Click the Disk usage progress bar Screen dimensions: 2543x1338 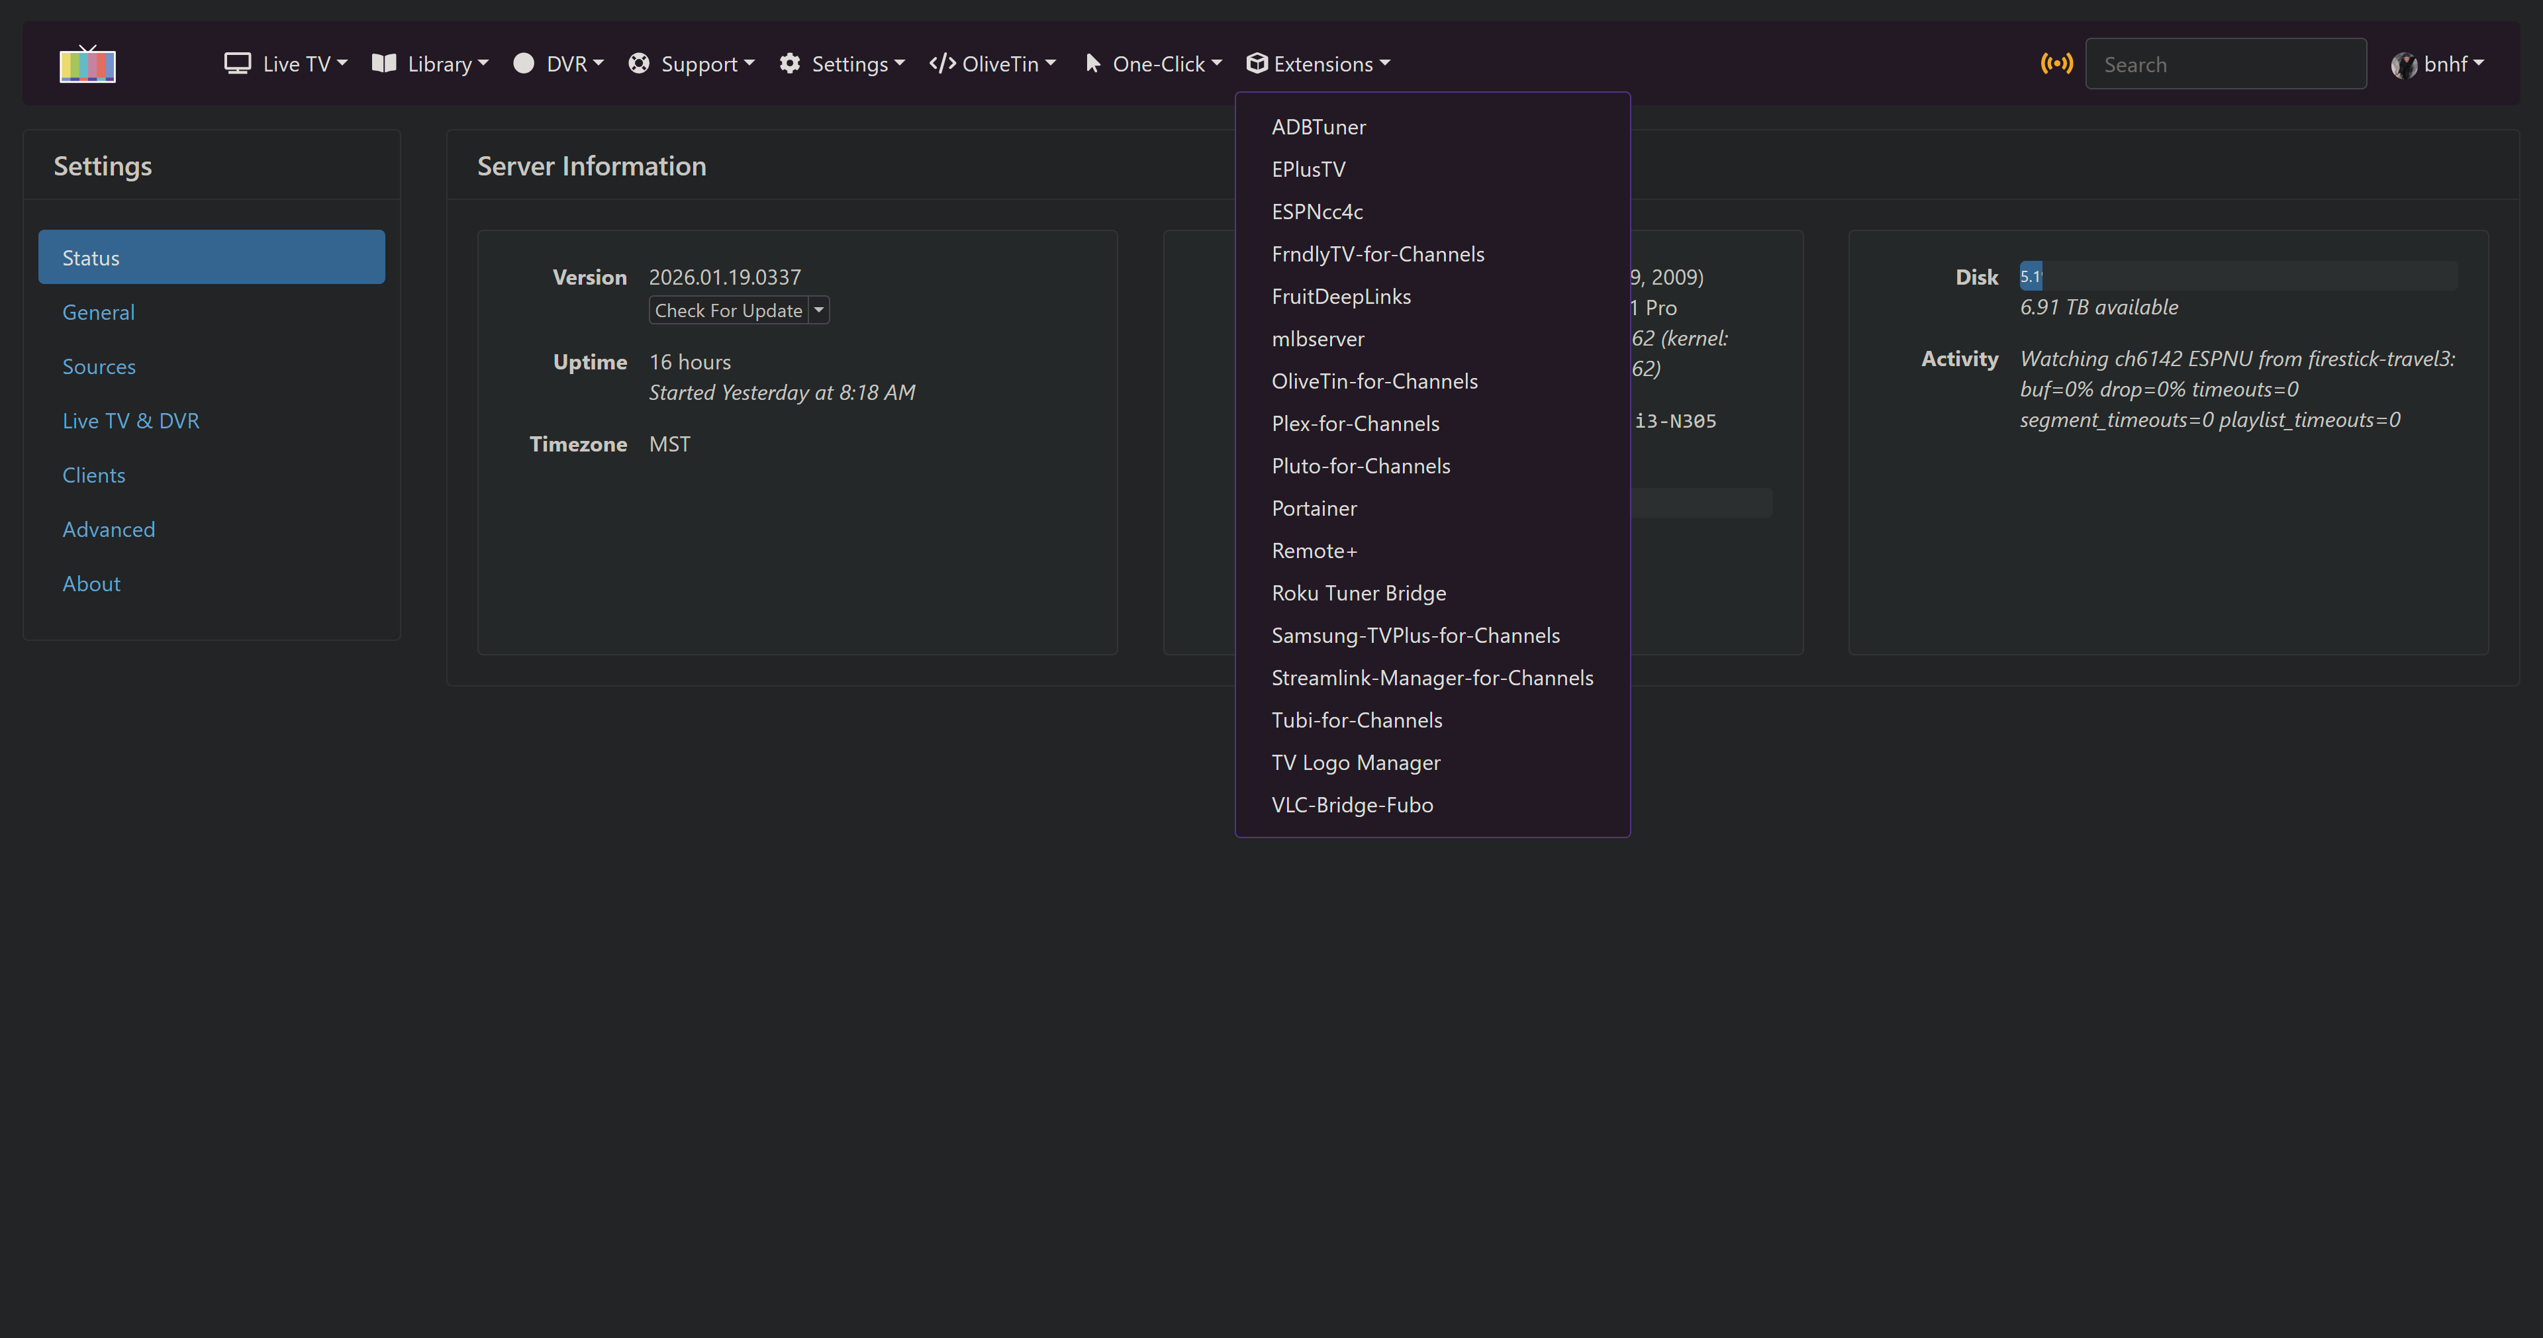click(2237, 277)
